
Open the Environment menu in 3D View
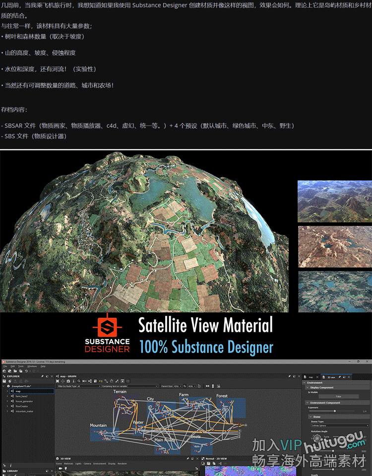[100, 464]
